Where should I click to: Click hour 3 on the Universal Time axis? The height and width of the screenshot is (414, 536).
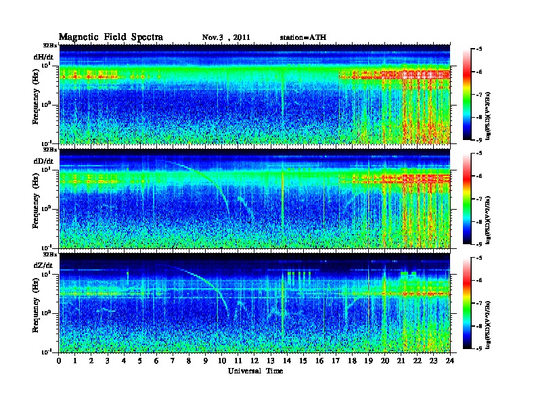(108, 361)
